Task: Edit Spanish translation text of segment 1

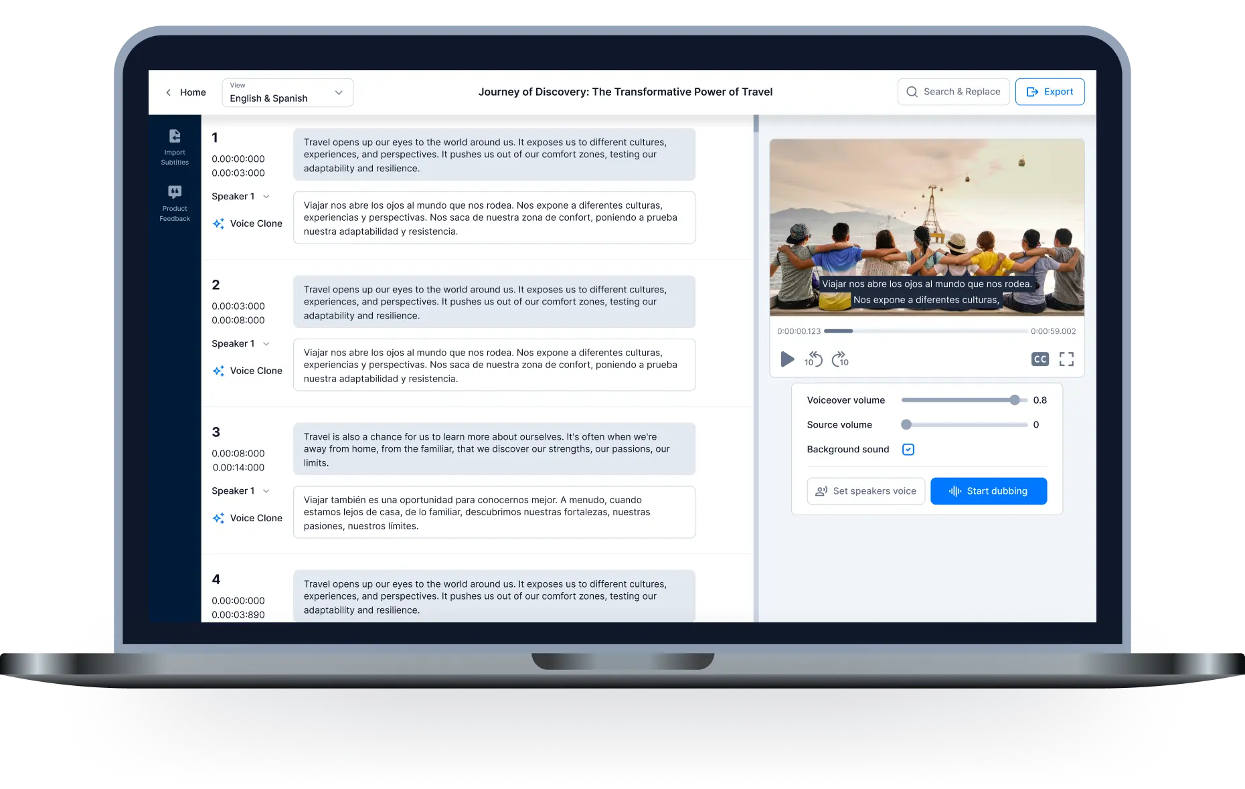Action: coord(494,218)
